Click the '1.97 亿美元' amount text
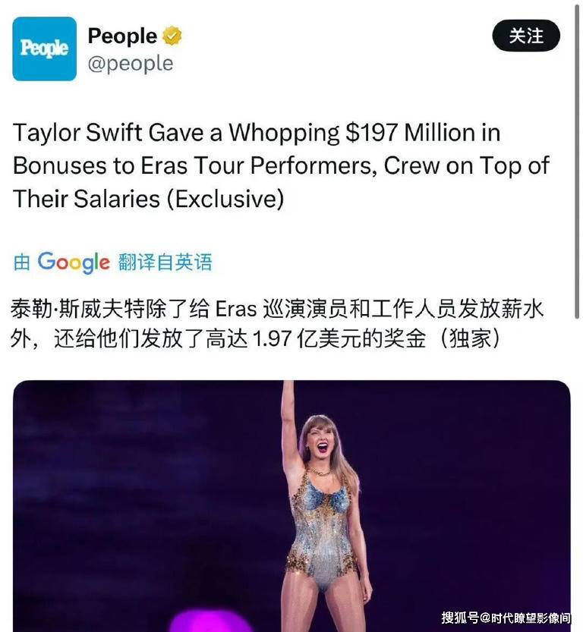This screenshot has height=632, width=583. (x=325, y=338)
